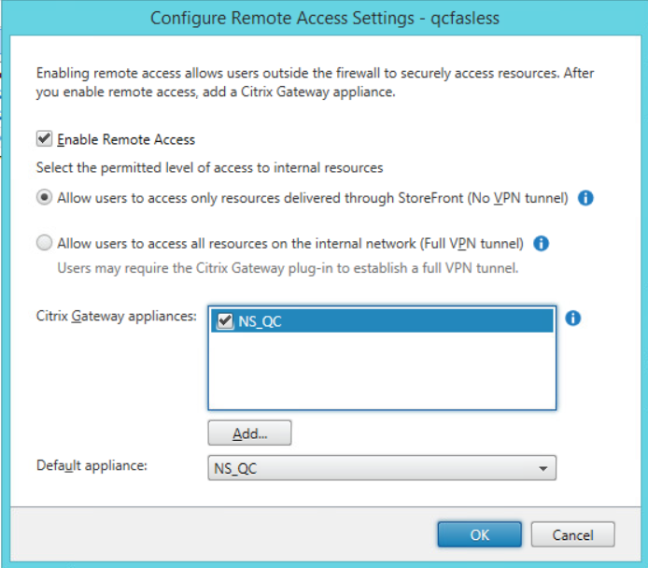Click empty space in the appliances list box
Image resolution: width=648 pixels, height=568 pixels.
coord(381,374)
